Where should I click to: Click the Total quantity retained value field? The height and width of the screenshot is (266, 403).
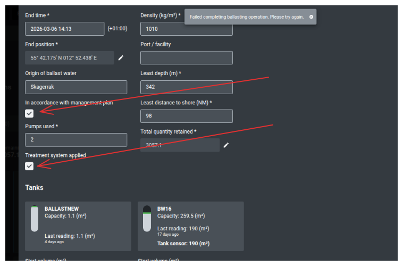point(179,145)
